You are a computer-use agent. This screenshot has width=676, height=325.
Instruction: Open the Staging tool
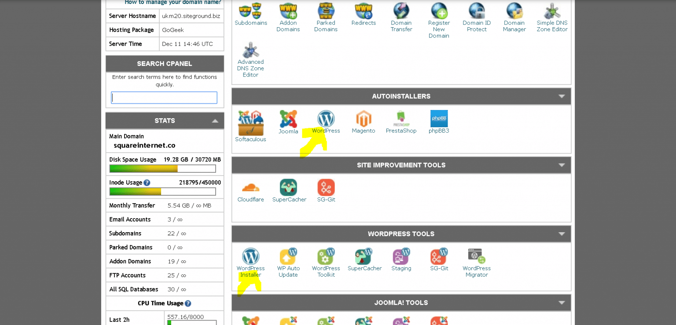point(401,260)
